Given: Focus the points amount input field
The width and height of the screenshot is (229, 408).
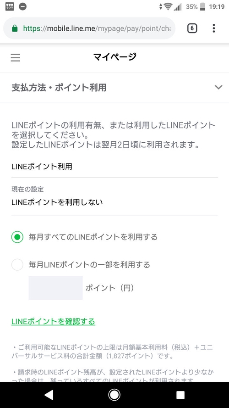Looking at the screenshot, I should [x=55, y=288].
